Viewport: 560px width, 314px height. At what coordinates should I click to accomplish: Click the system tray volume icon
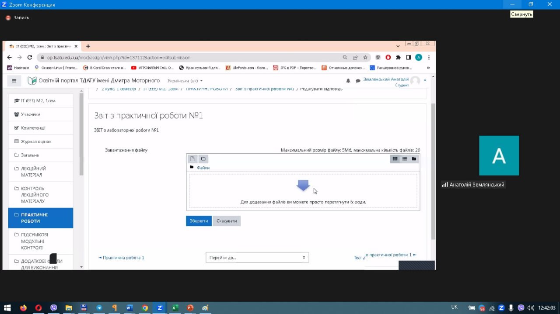(x=531, y=307)
